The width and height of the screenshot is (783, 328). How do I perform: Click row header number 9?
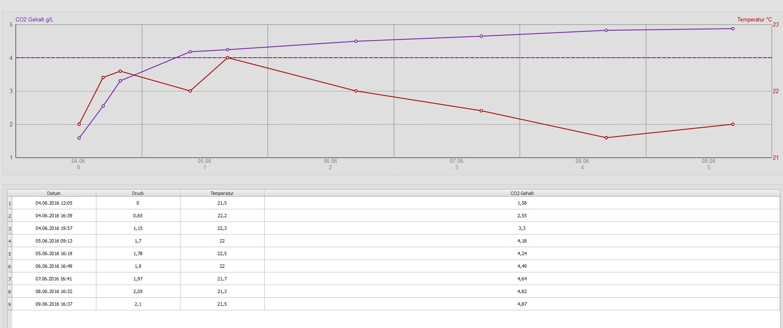pyautogui.click(x=10, y=304)
